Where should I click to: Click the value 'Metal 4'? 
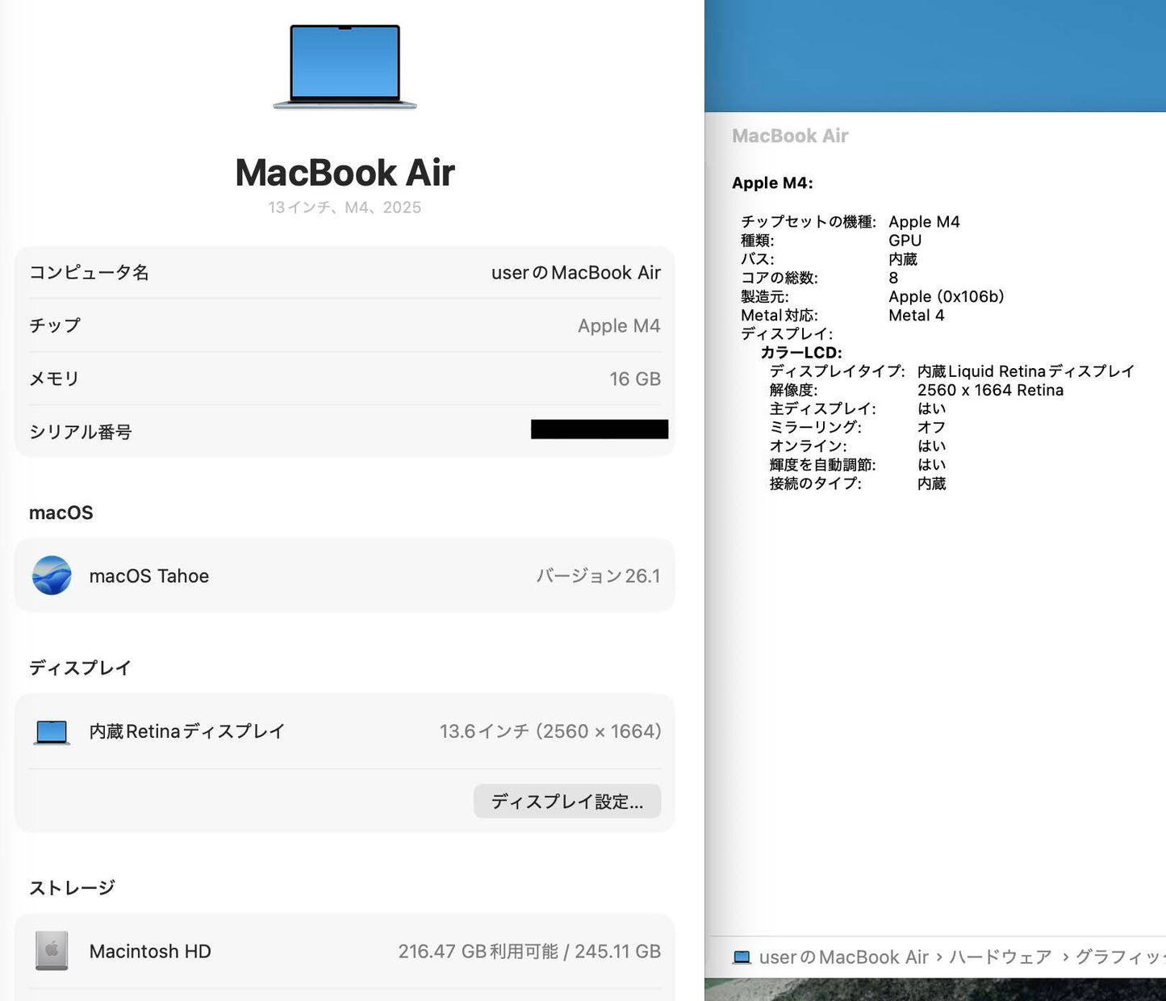917,316
